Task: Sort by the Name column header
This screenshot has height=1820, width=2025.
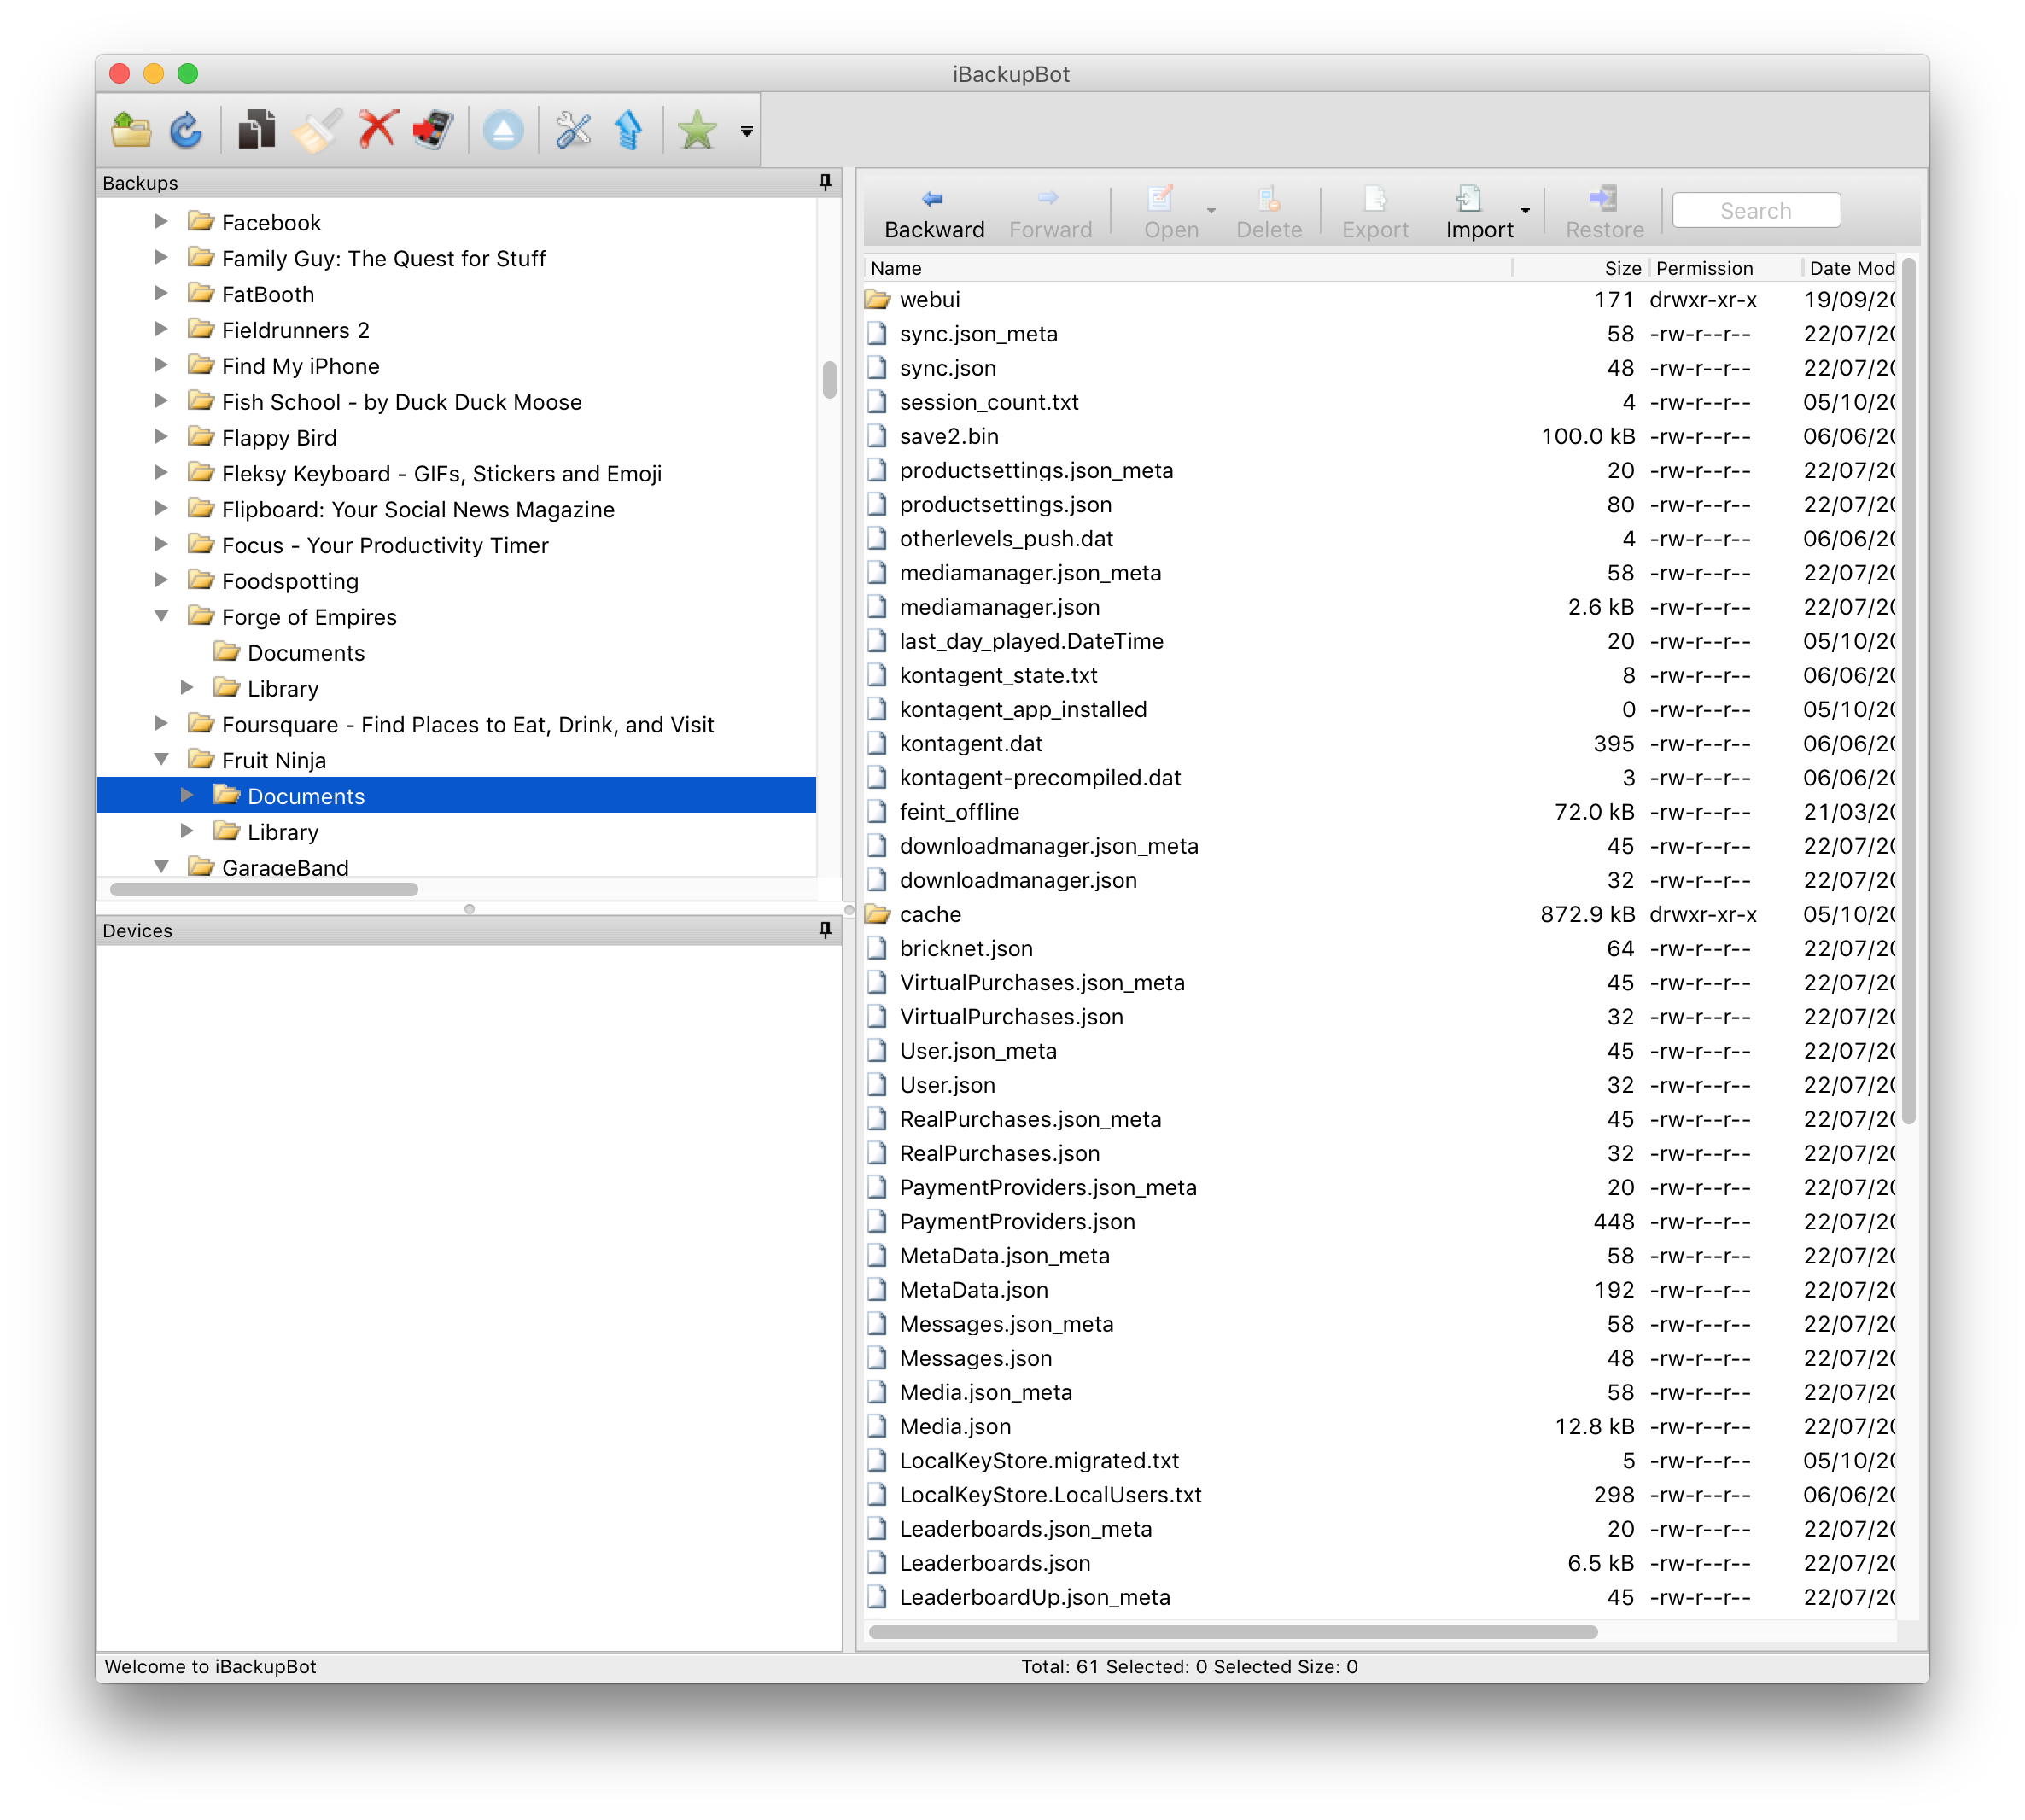Action: coord(1188,268)
